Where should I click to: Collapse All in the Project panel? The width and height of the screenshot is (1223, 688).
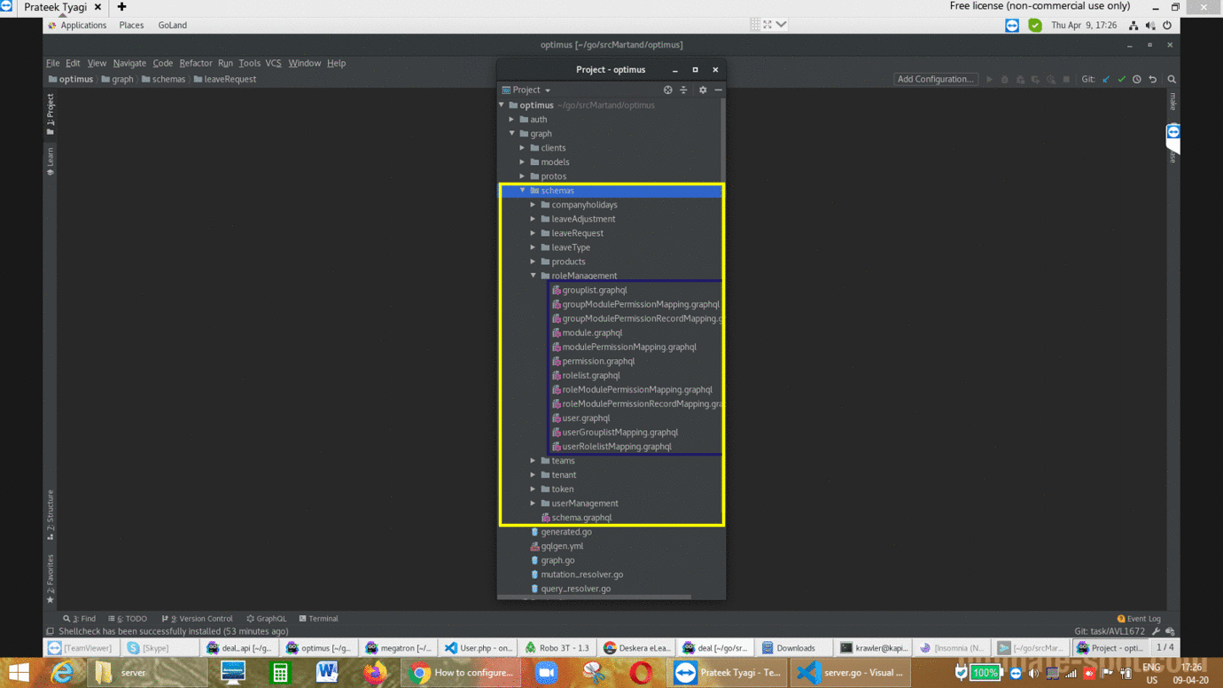click(x=684, y=90)
